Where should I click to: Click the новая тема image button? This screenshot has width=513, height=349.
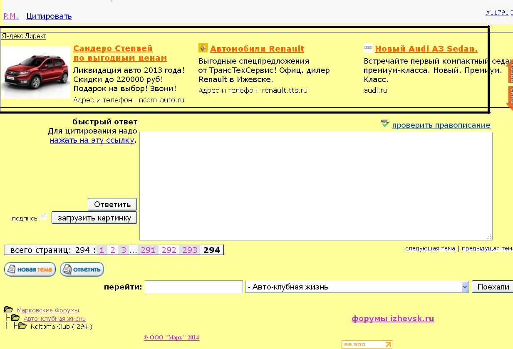pos(30,269)
